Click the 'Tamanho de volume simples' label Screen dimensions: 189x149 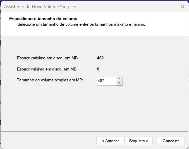[x=50, y=80]
